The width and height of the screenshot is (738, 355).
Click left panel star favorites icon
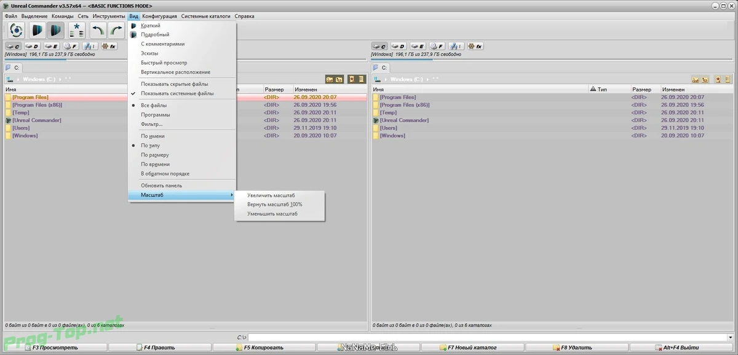[352, 79]
